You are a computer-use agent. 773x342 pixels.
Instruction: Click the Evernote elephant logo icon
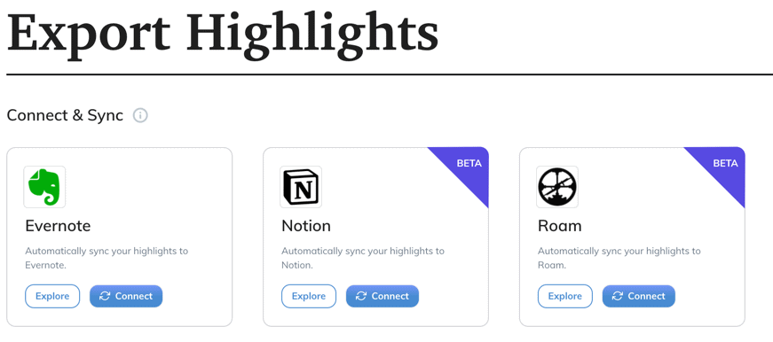pyautogui.click(x=44, y=187)
